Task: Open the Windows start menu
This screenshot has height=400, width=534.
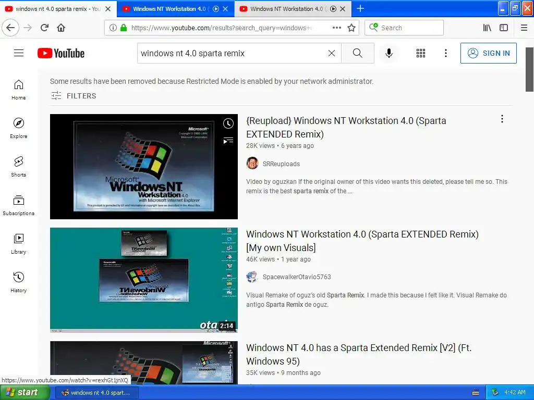Action: click(x=24, y=393)
